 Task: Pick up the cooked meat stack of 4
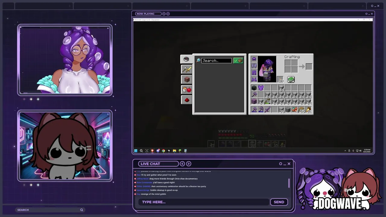[295, 110]
